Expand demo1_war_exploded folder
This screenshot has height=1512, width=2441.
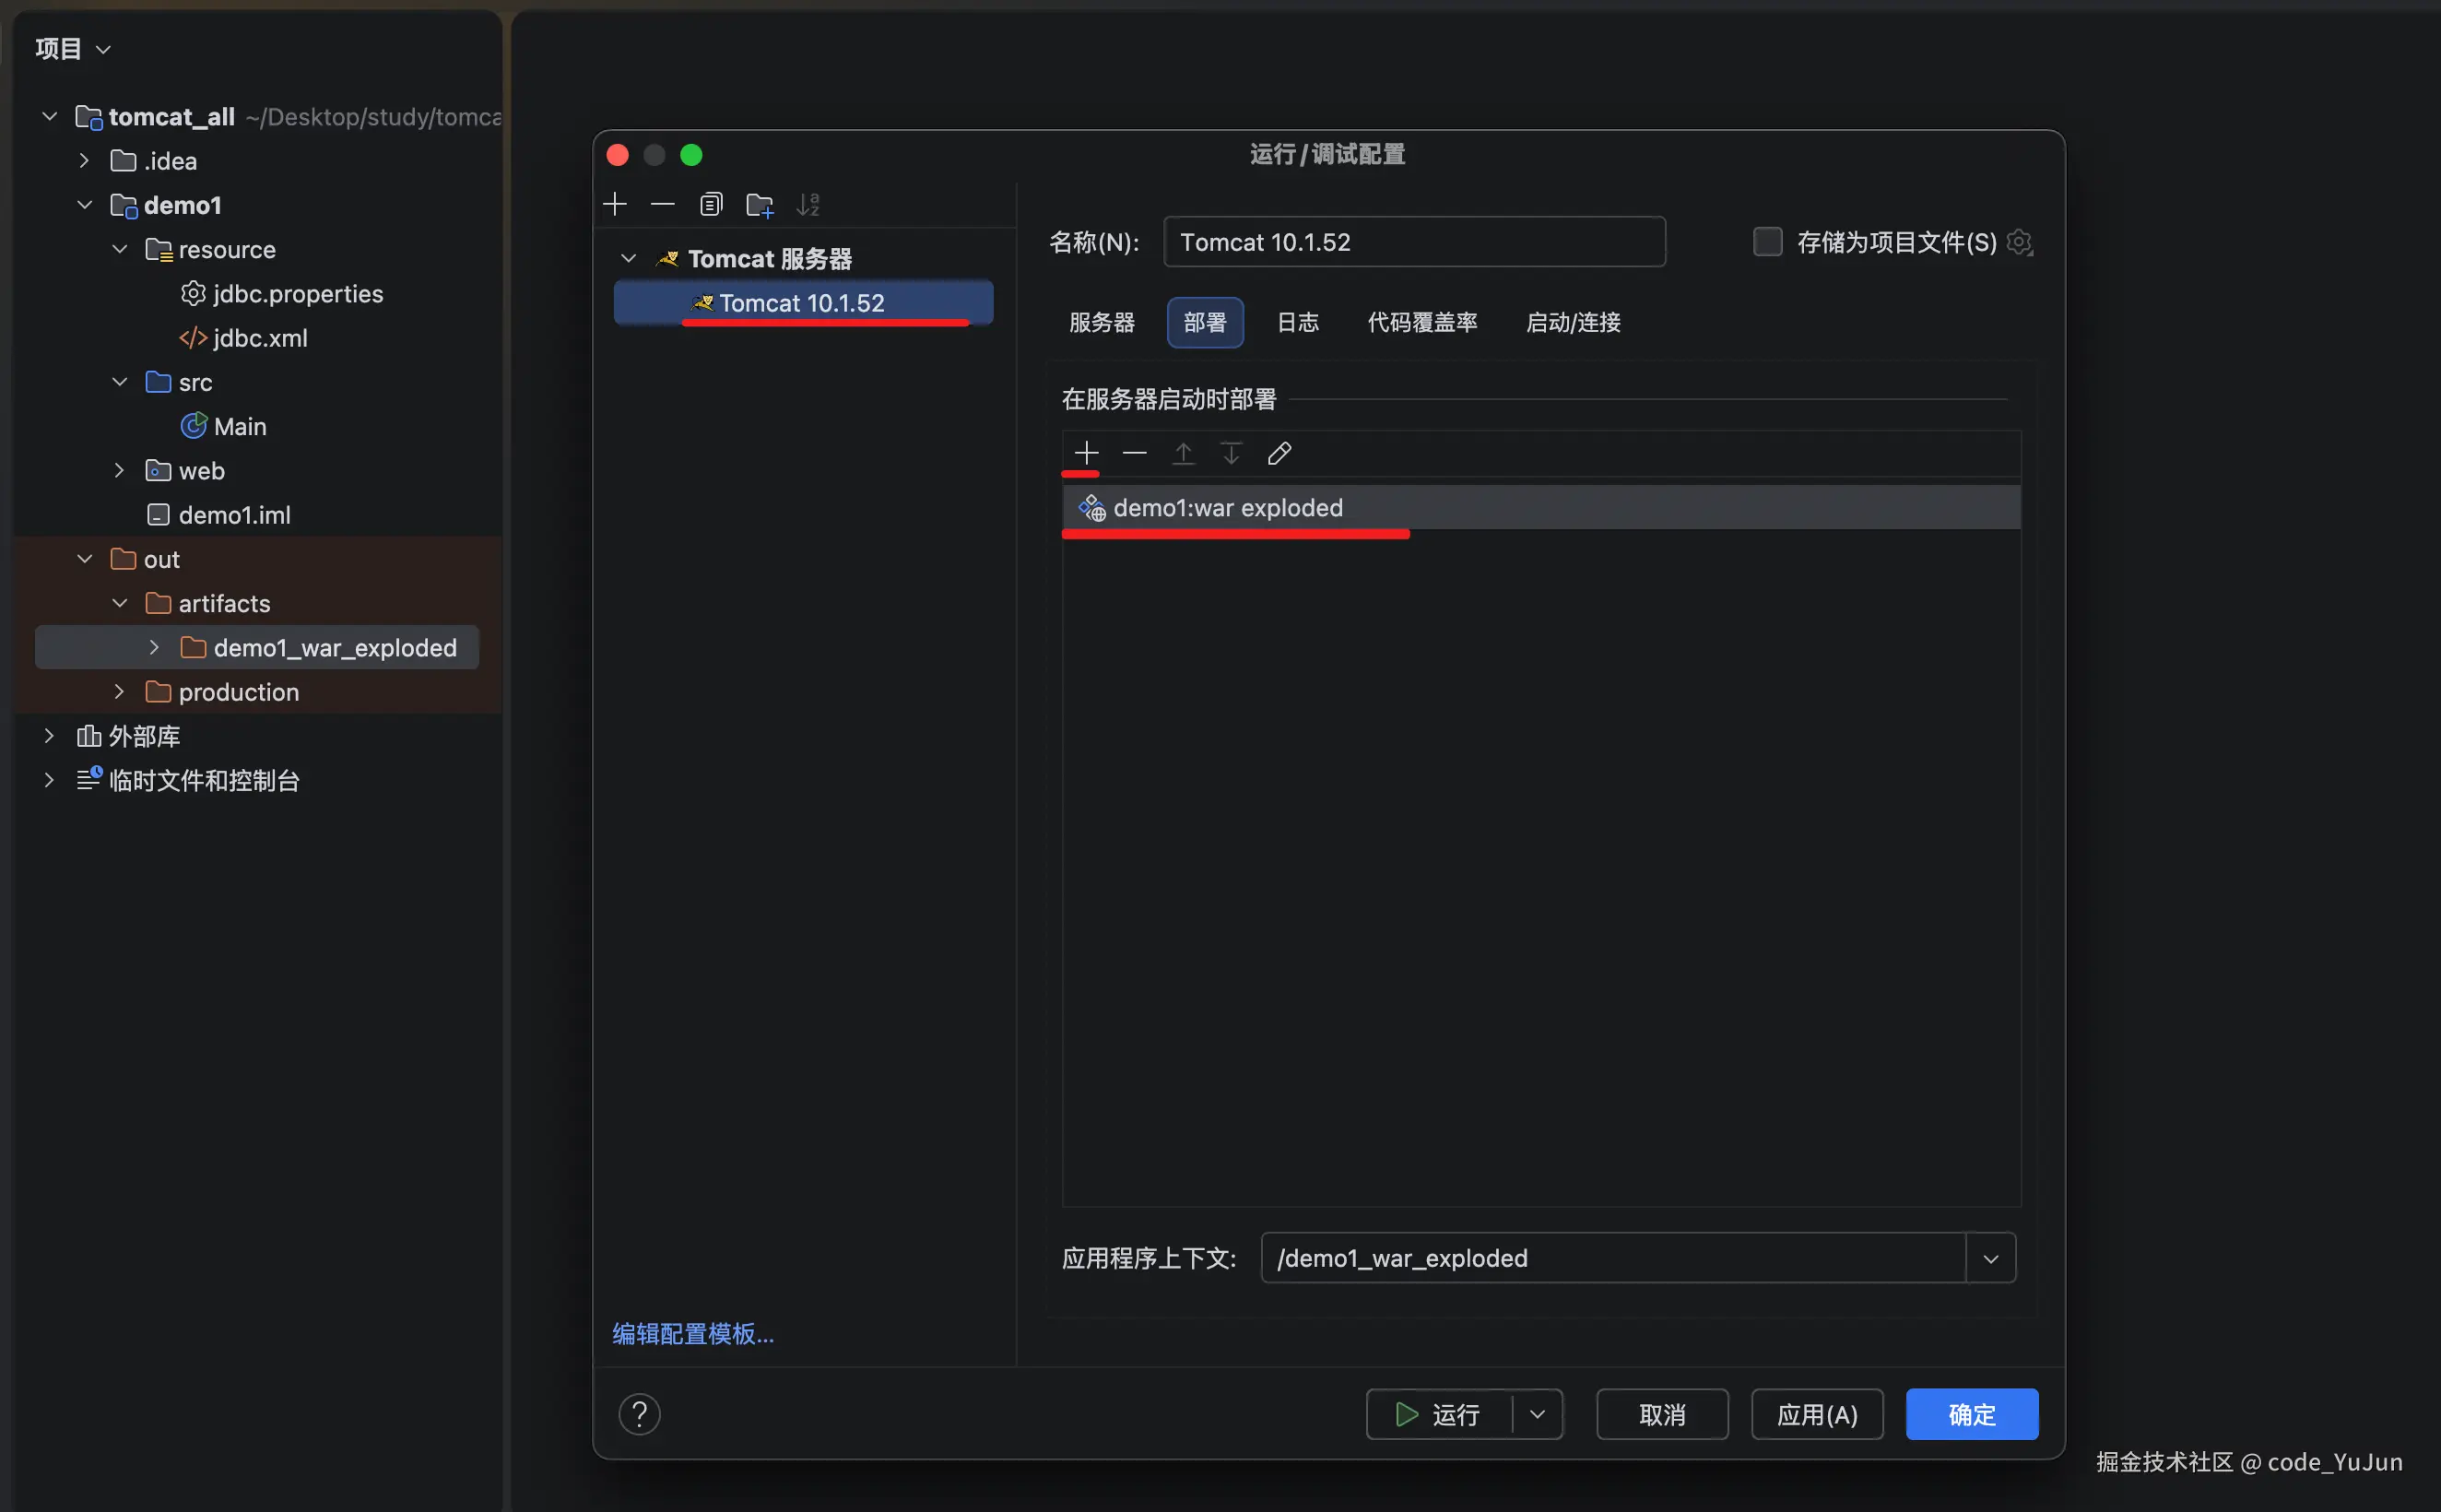click(154, 648)
